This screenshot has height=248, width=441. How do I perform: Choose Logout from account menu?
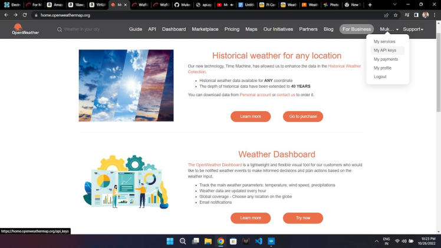(x=380, y=77)
